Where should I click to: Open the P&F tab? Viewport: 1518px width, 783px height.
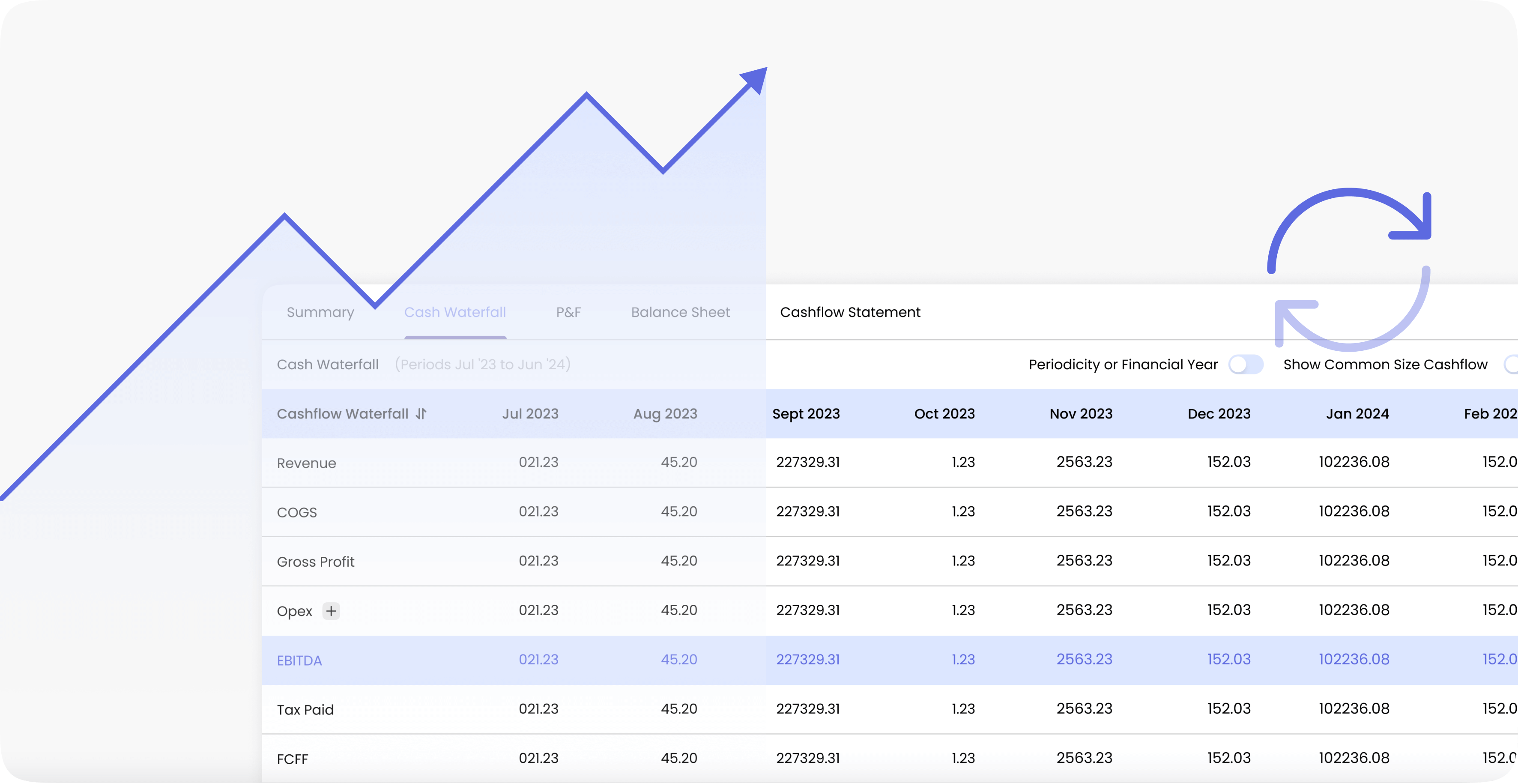click(569, 312)
